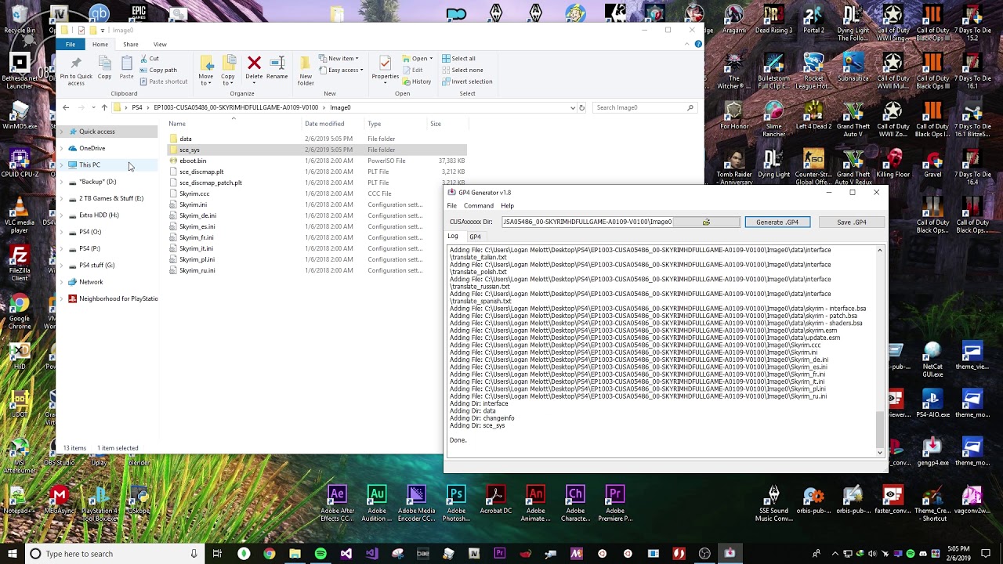Refresh the Explorer address bar

(x=581, y=107)
